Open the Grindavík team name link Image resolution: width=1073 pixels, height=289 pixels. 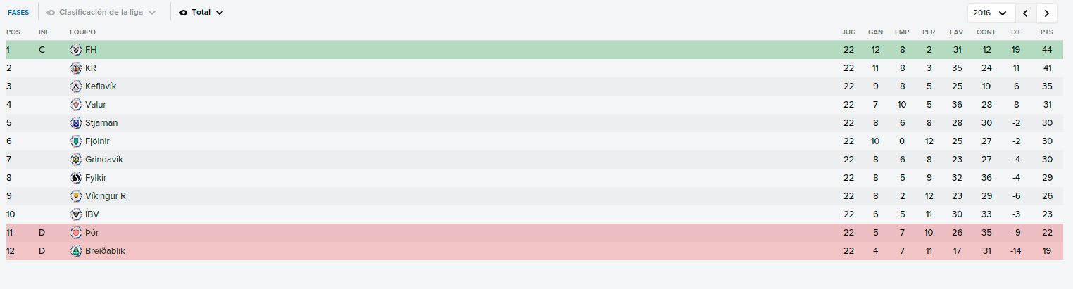[x=103, y=160]
